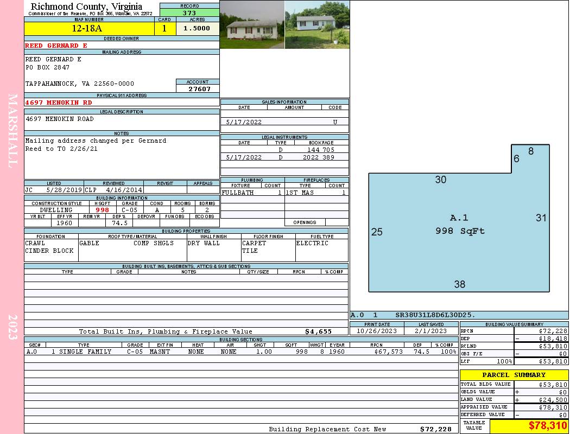Click book page 2022 389
This screenshot has width=570, height=434.
319,157
